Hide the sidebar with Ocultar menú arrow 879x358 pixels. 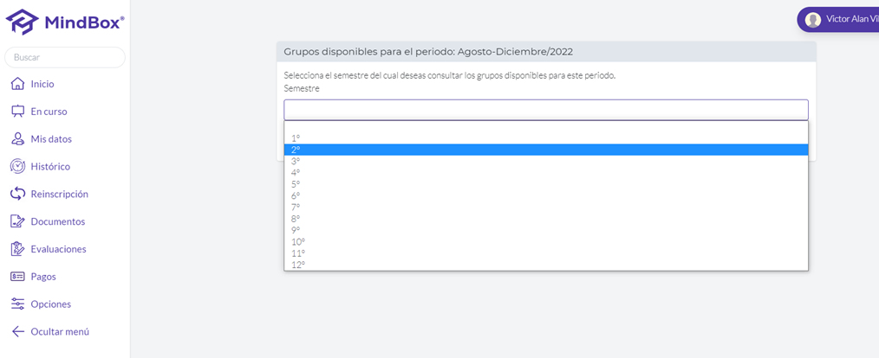pyautogui.click(x=18, y=331)
